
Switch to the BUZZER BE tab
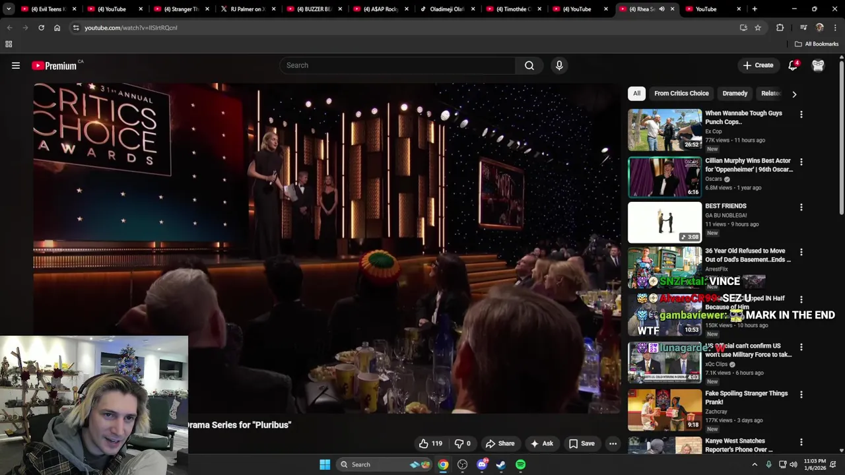[313, 9]
